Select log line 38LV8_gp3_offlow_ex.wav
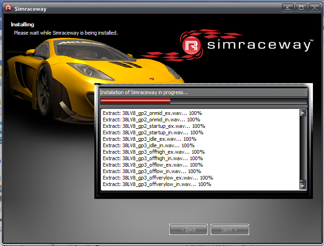 pyautogui.click(x=153, y=165)
